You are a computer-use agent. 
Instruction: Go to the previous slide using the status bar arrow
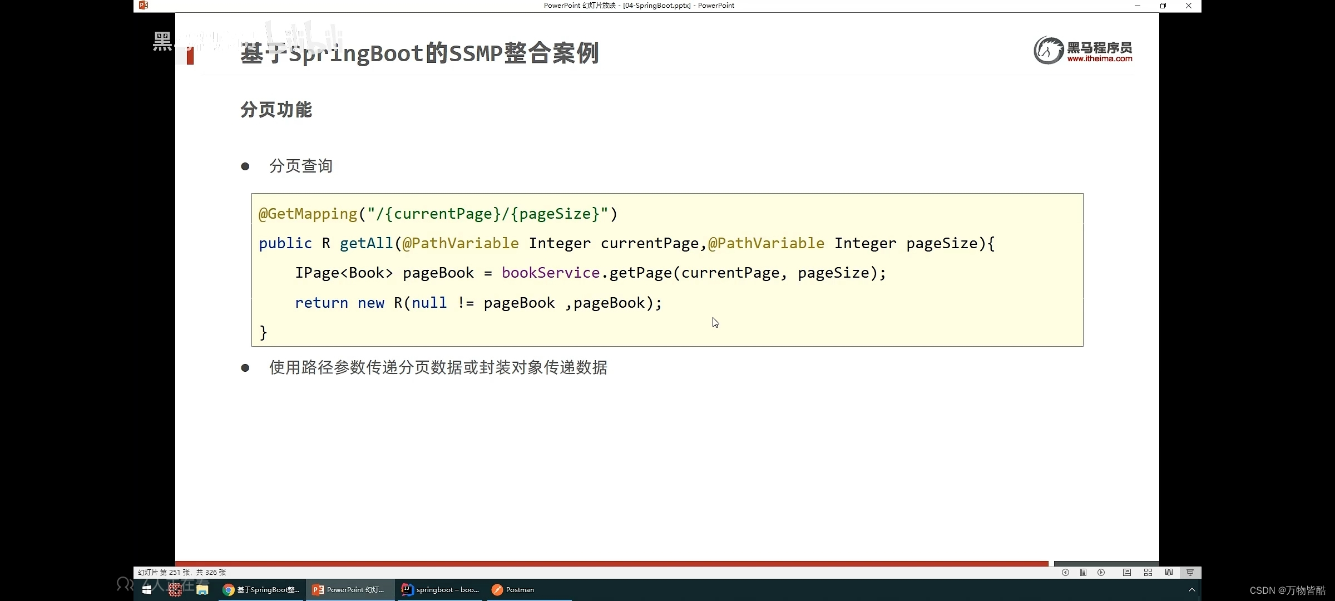(x=1065, y=572)
